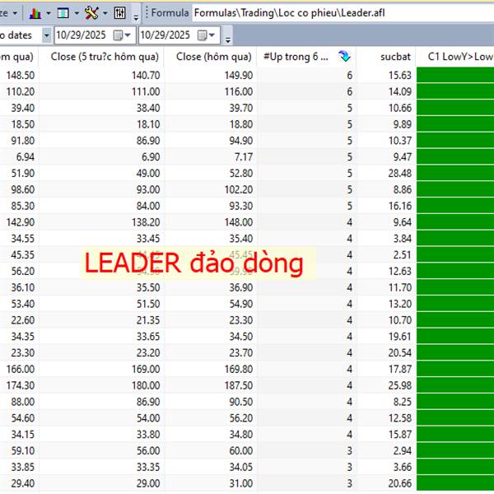Select cell with value 31.00

click(210, 483)
